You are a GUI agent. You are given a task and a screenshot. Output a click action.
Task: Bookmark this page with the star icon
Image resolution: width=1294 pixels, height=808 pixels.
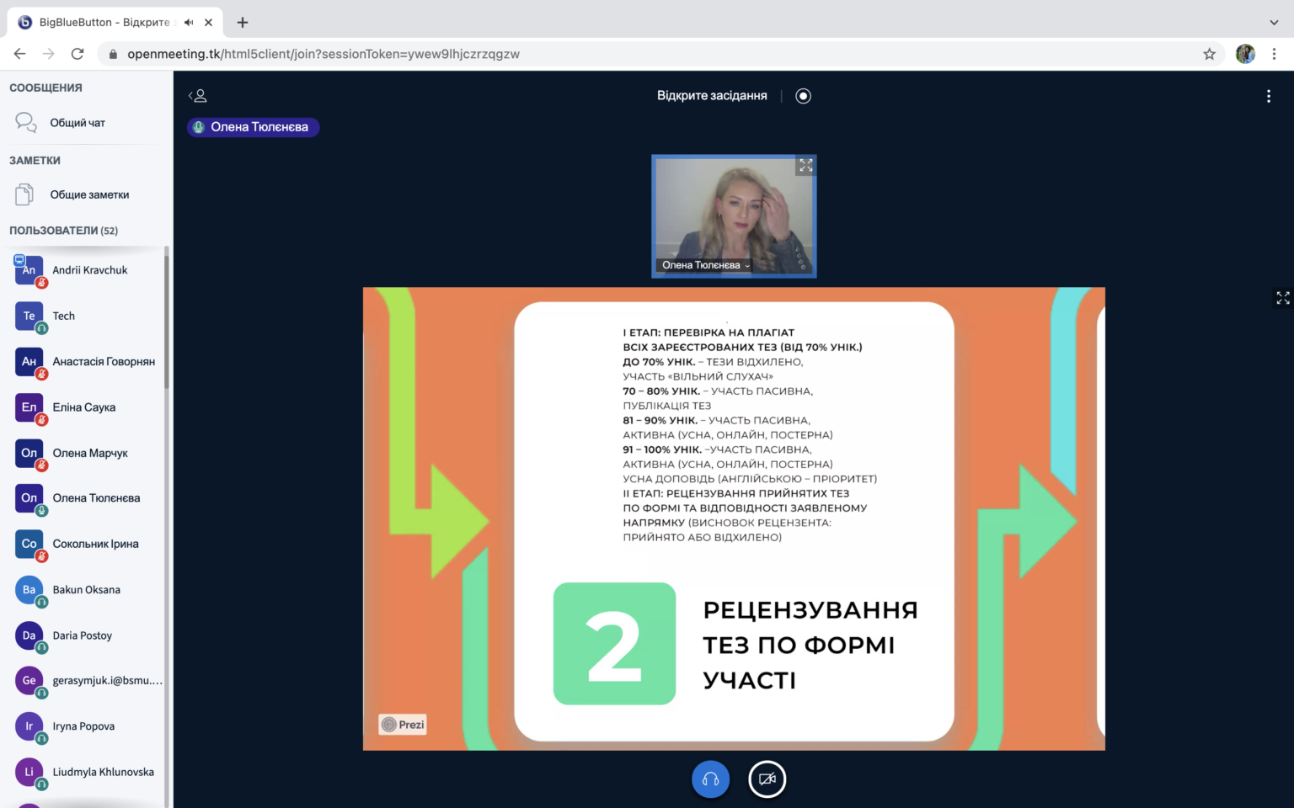point(1209,54)
